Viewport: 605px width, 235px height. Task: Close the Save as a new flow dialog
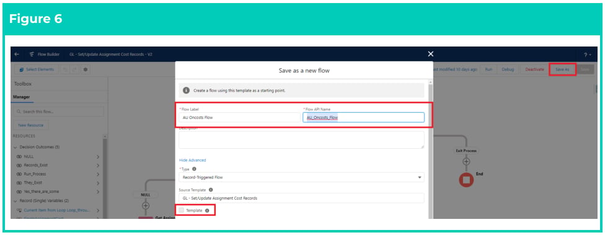tap(431, 54)
